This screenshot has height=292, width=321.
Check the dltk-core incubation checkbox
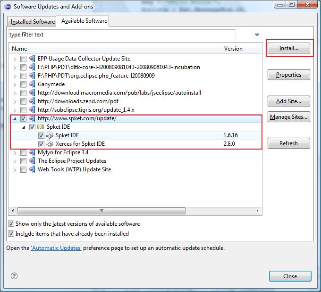pos(23,67)
